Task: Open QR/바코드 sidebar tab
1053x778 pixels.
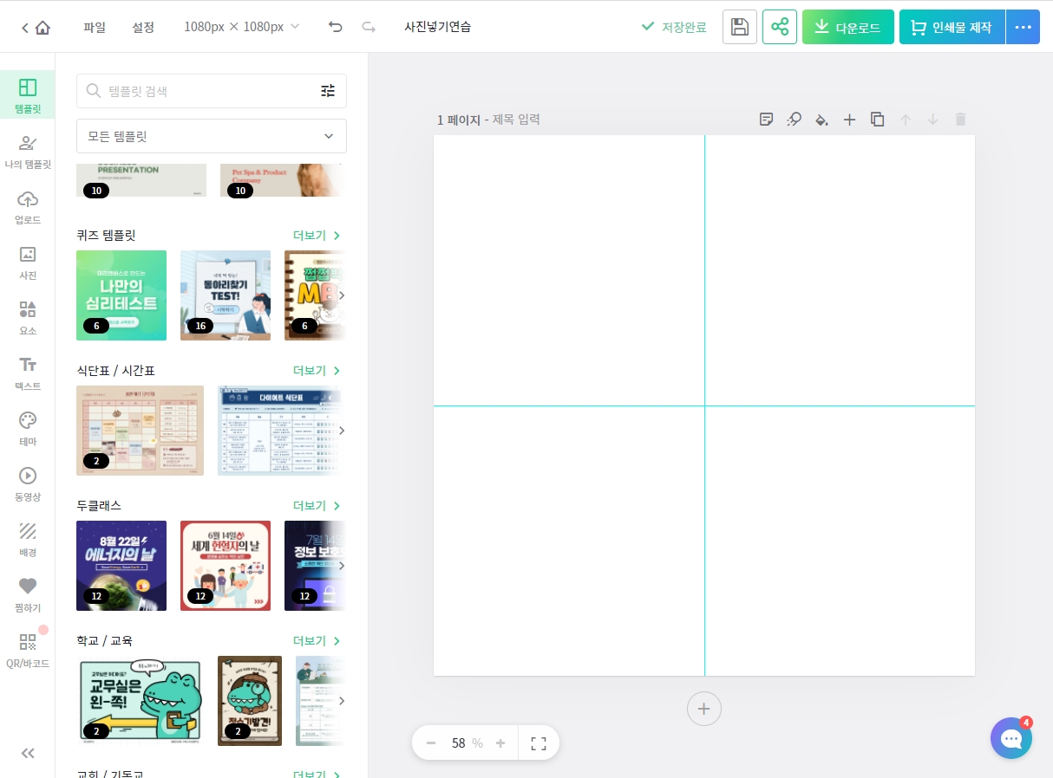Action: click(x=28, y=649)
